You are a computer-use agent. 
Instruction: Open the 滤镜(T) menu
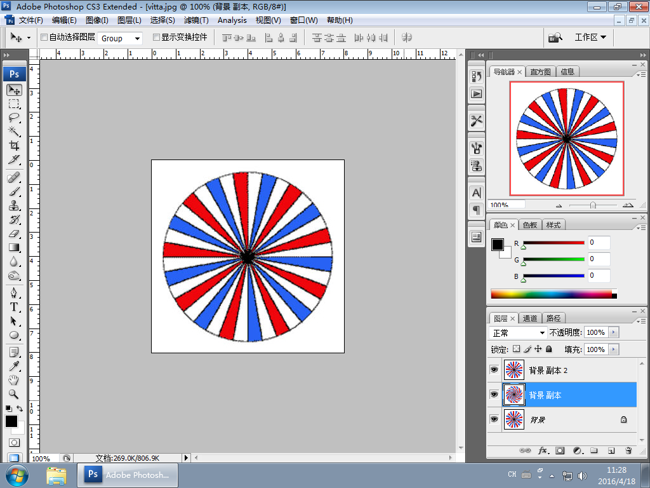(x=196, y=20)
